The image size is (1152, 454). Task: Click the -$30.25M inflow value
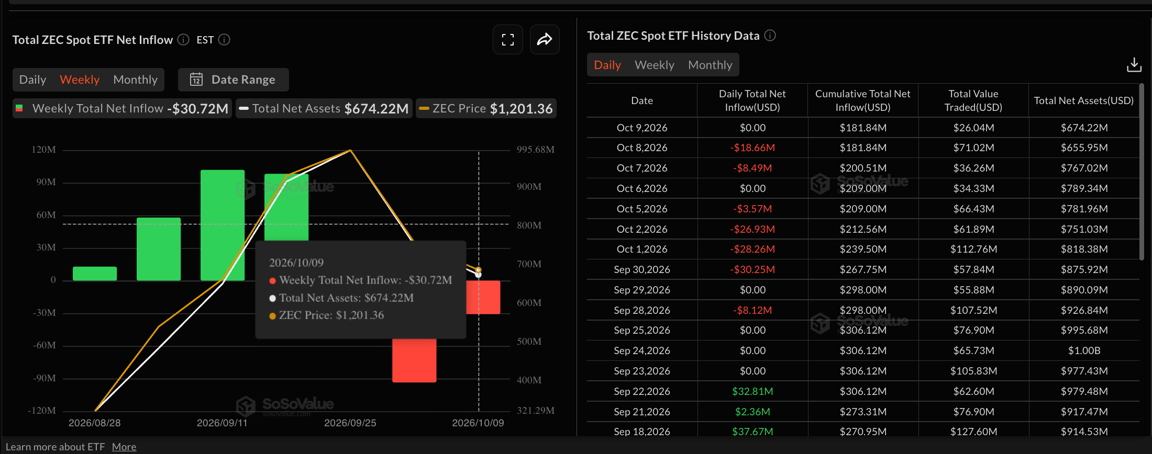coord(752,269)
